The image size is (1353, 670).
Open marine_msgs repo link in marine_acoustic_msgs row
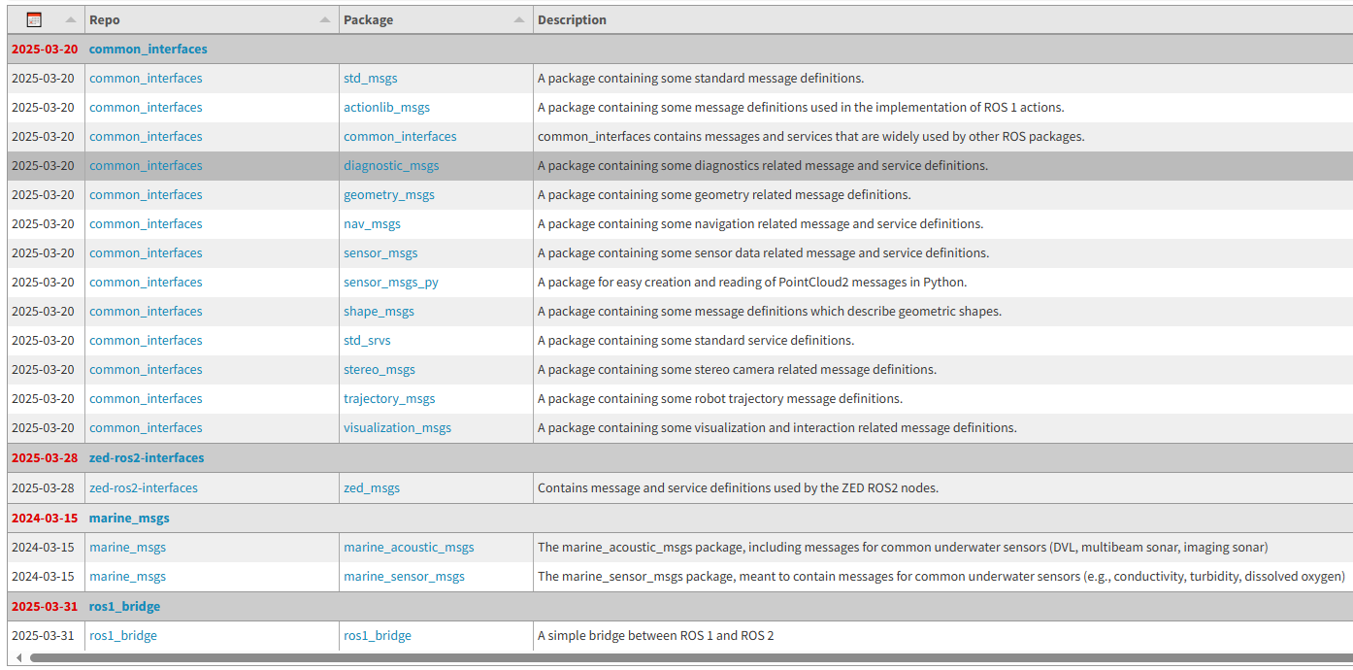[127, 547]
